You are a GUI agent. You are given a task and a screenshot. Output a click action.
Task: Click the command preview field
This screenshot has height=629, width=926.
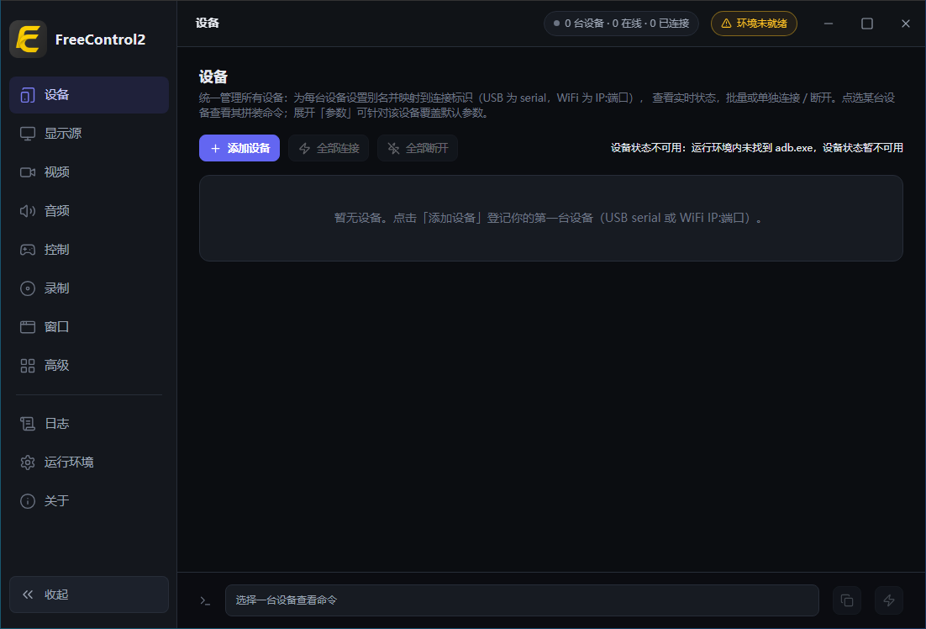tap(522, 600)
